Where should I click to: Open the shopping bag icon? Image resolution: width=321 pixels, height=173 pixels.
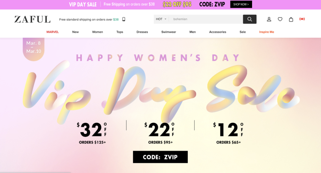pos(291,19)
